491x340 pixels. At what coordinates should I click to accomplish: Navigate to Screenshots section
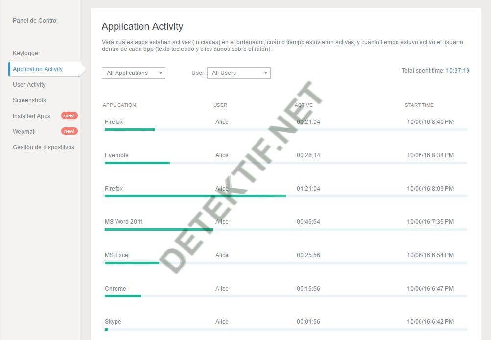click(x=29, y=100)
